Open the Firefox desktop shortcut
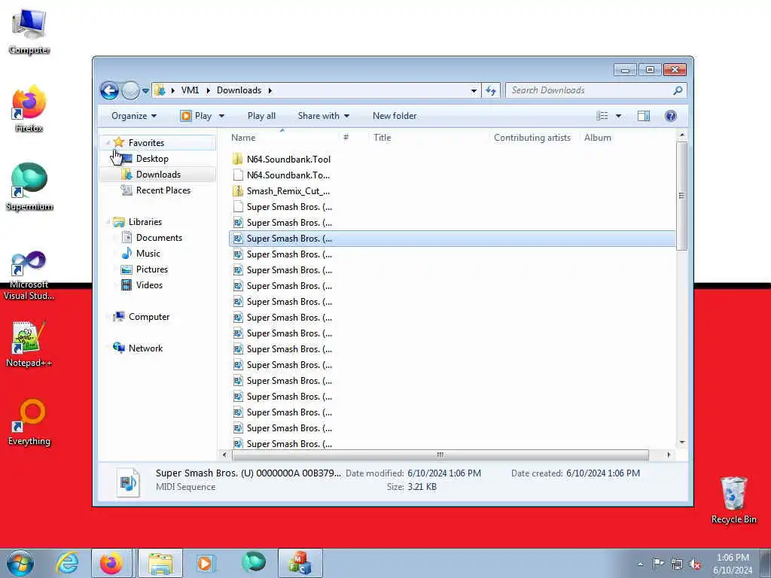 [29, 109]
